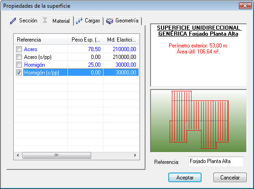
Task: Click the Peso Esp. column header
Action: (85, 40)
